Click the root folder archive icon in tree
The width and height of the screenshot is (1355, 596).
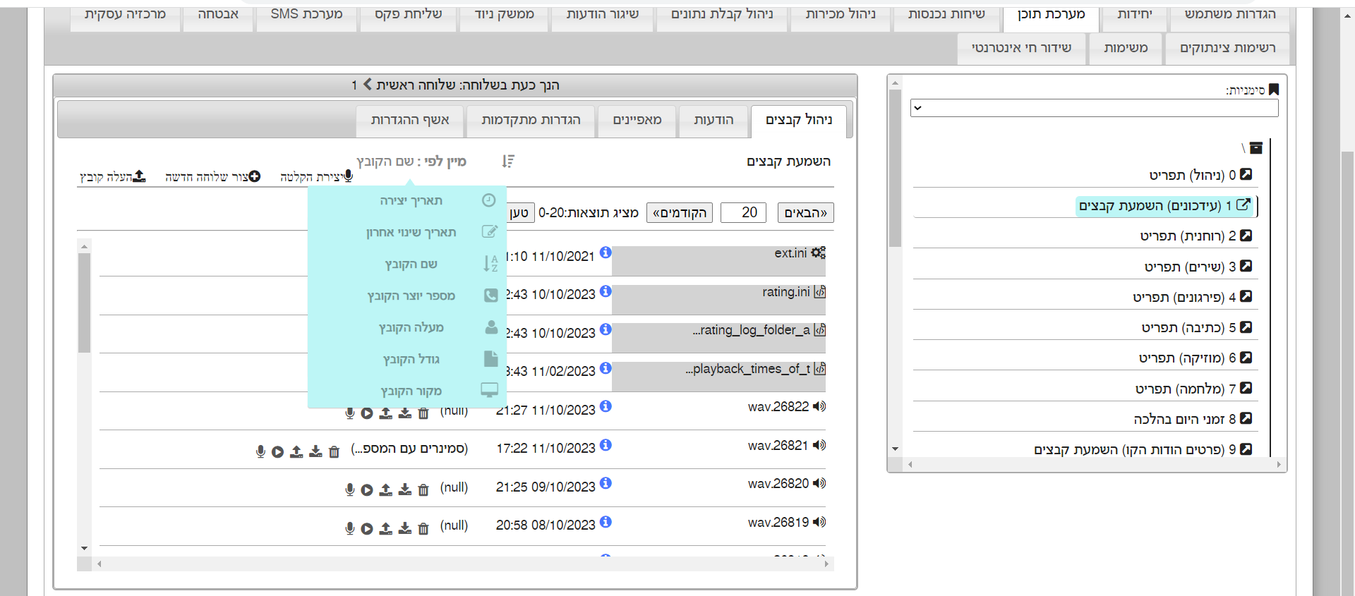tap(1256, 148)
